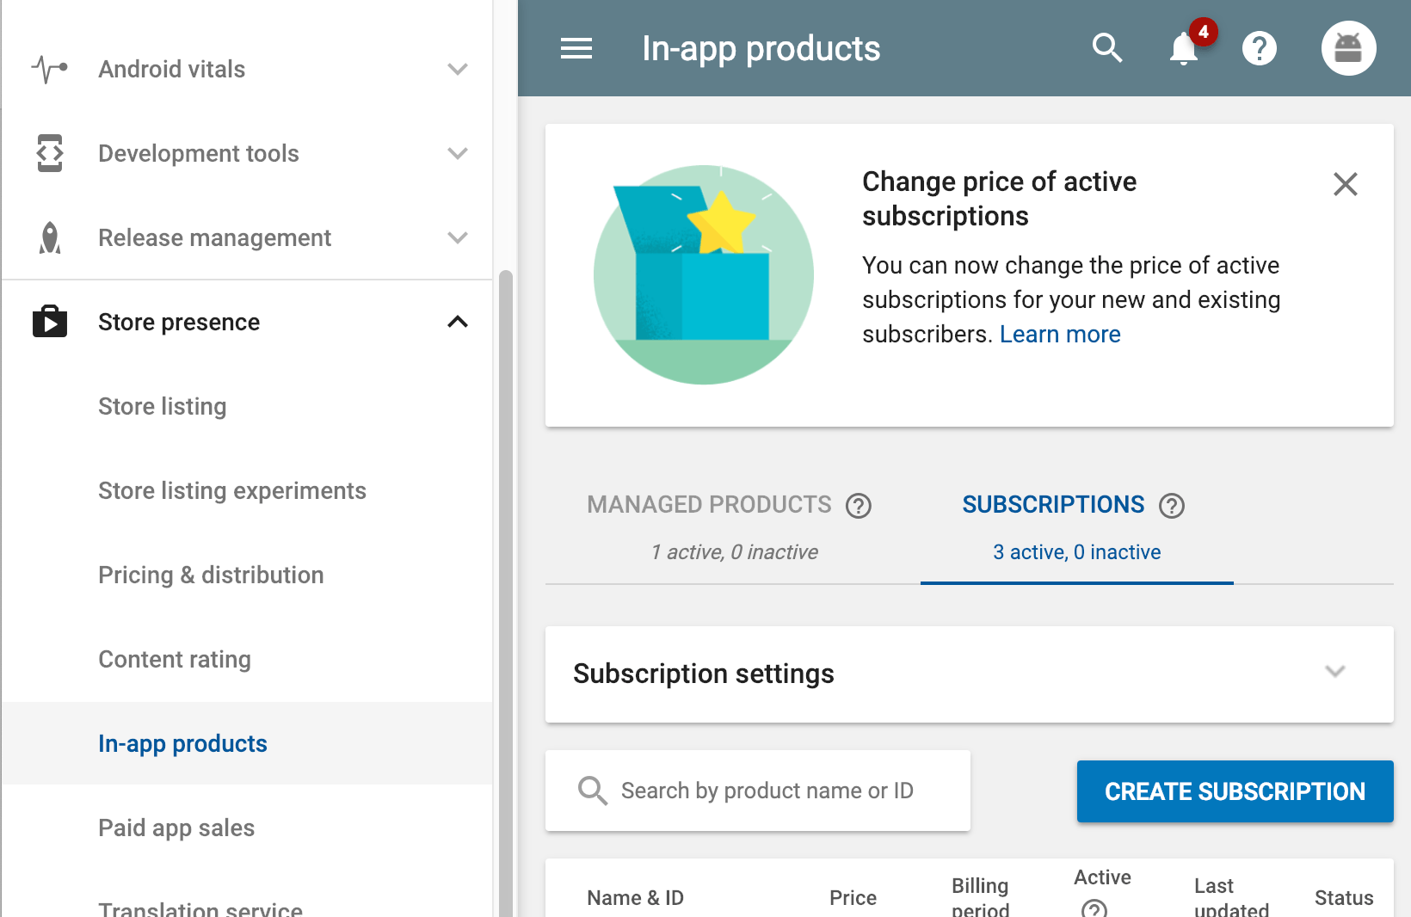
Task: Click Development tools label
Action: pos(199,153)
